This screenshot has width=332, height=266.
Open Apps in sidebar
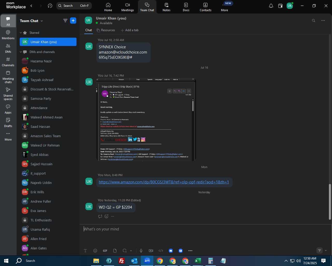[x=8, y=109]
